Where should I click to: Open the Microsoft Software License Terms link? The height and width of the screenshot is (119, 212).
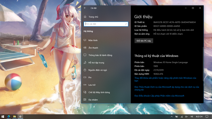[159, 96]
